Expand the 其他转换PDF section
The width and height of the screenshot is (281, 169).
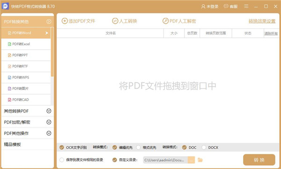[49, 111]
